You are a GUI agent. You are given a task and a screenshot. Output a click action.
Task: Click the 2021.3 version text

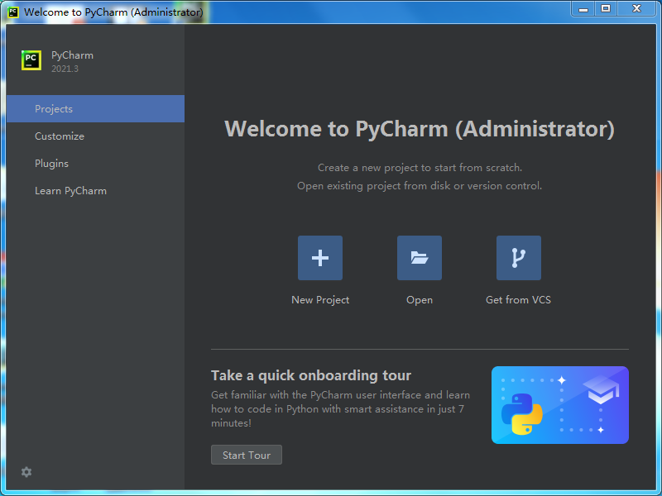(65, 69)
